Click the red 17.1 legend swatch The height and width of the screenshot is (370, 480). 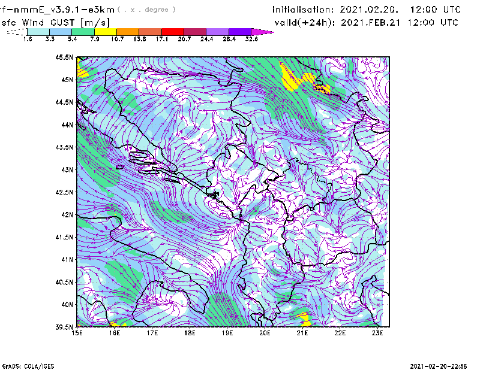[x=173, y=32]
